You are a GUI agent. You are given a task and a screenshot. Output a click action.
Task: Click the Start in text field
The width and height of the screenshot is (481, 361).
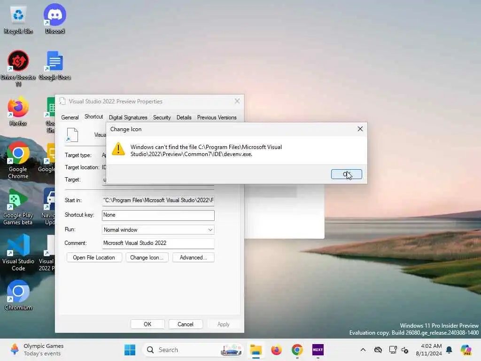click(158, 200)
